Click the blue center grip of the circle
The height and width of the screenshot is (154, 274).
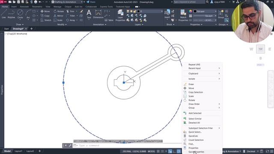pos(124,83)
